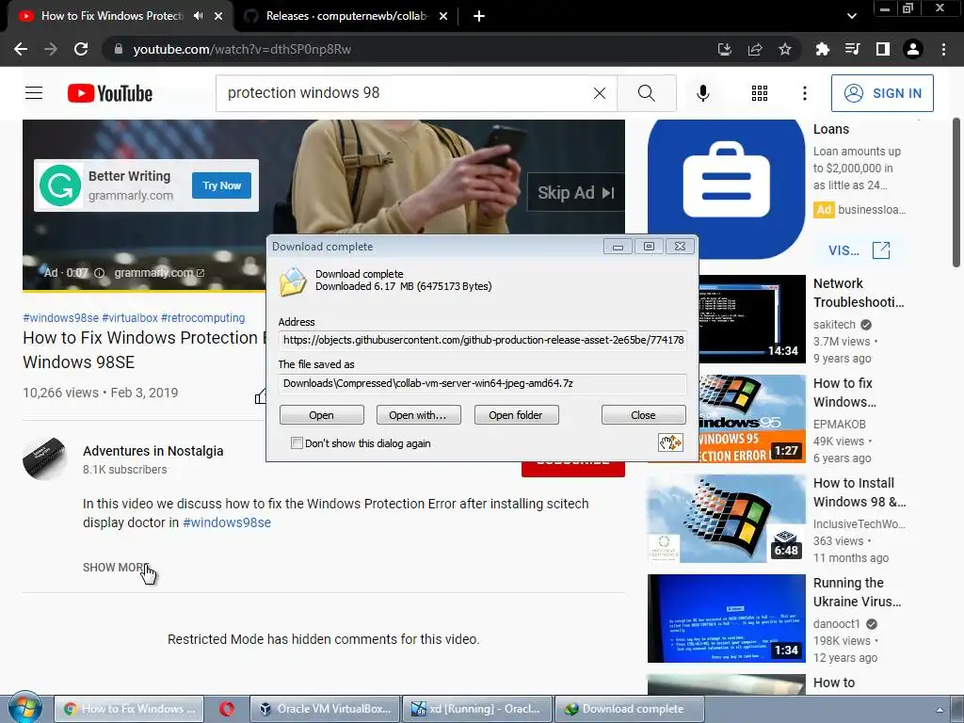Show hidden system tray icons
Viewport: 964px width, 723px height.
939,710
